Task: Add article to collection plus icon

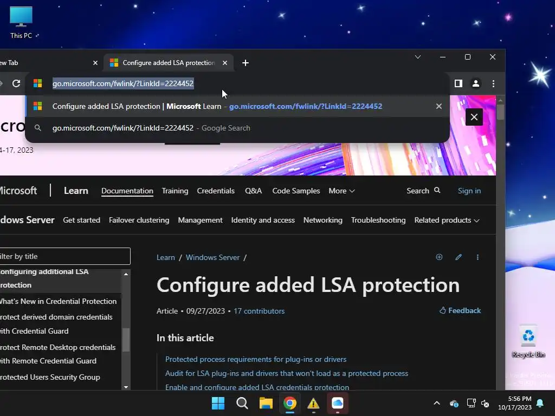Action: point(439,257)
